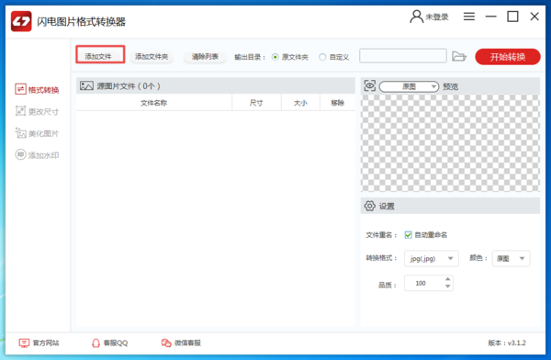Select 原文件夹 output radio button
The width and height of the screenshot is (551, 360).
(x=275, y=57)
